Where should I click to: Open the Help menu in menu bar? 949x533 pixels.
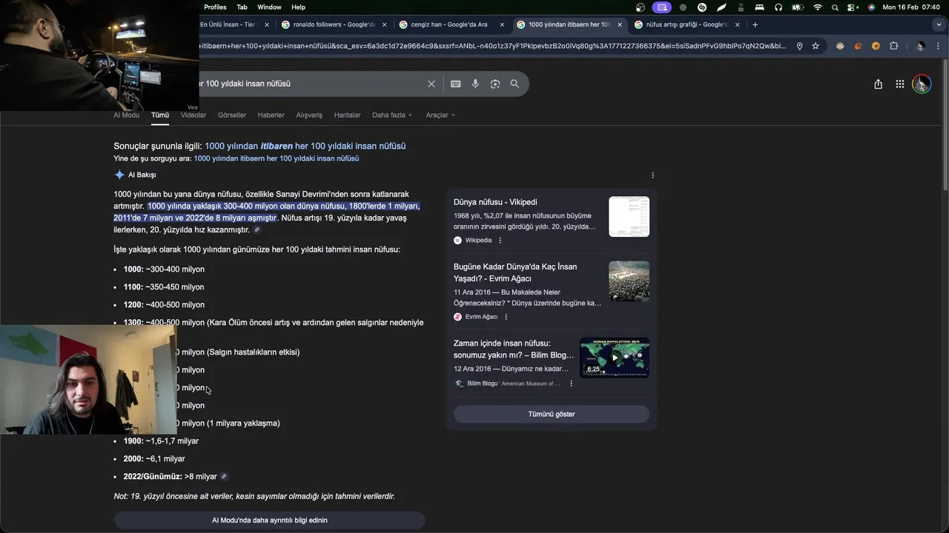[x=298, y=7]
